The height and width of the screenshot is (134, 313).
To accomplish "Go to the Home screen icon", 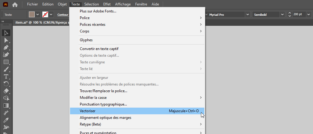I will (15, 4).
